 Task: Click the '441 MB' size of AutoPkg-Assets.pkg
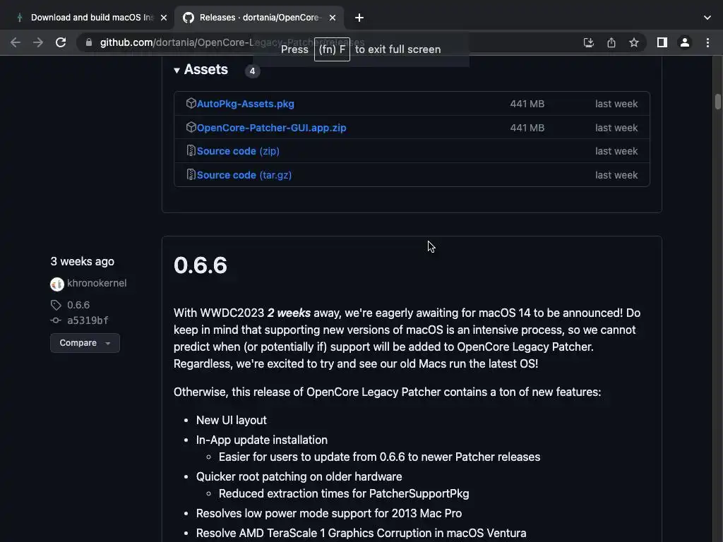click(x=527, y=104)
